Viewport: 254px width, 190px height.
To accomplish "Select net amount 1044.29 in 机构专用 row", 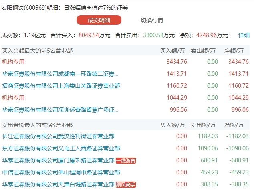I will 238,98.
